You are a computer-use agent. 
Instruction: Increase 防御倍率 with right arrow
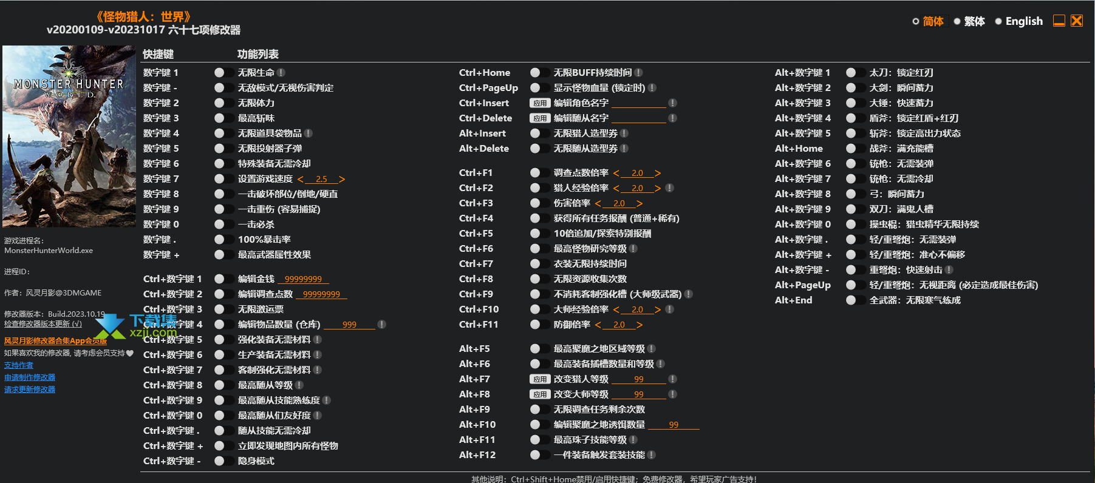click(x=640, y=325)
